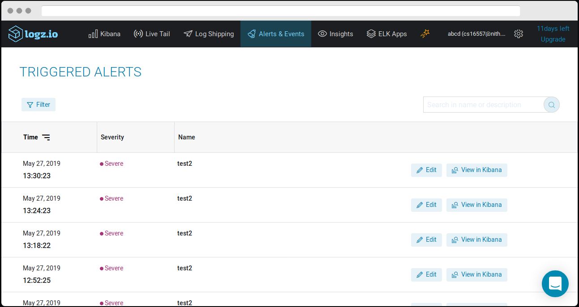Image resolution: width=579 pixels, height=307 pixels.
Task: Focus the search name or description field
Action: pyautogui.click(x=483, y=105)
